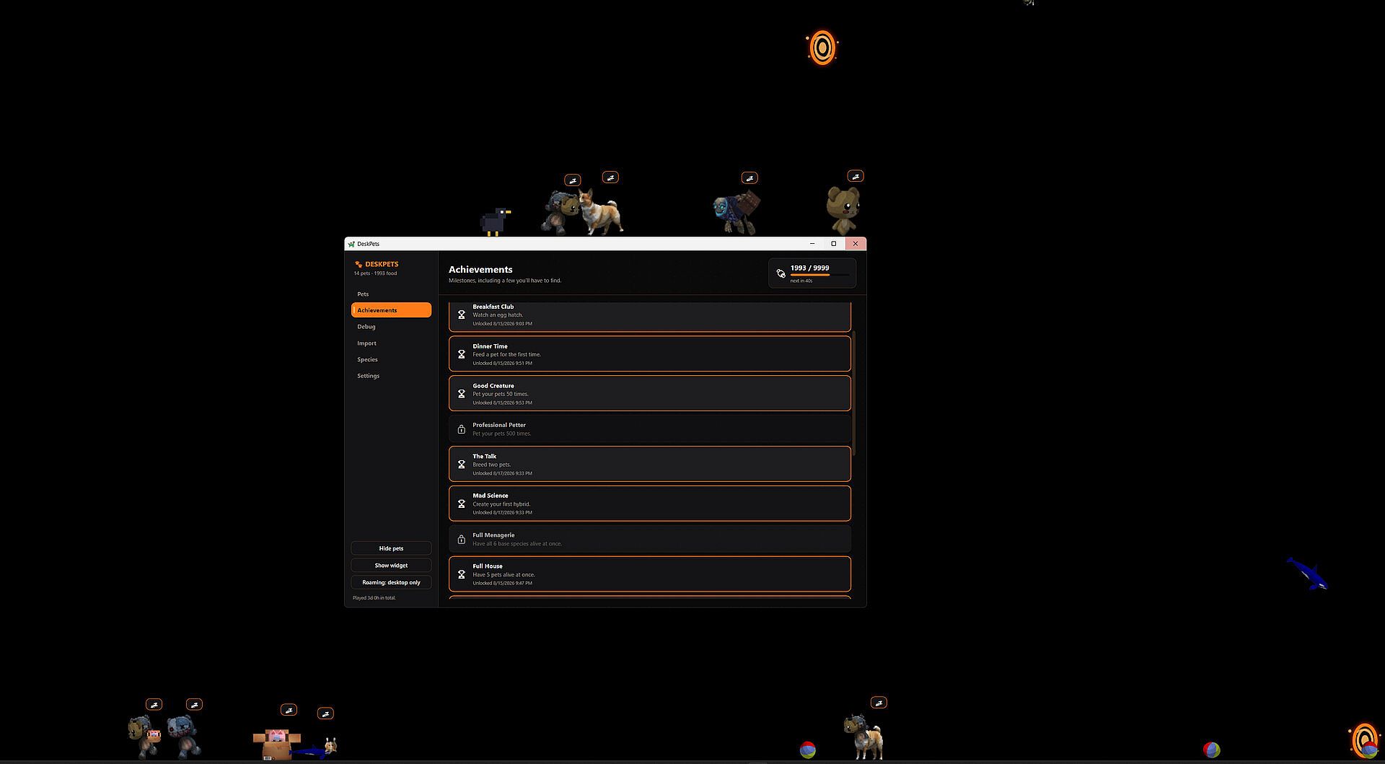Click the trophy icon on Dinner Time achievement
The height and width of the screenshot is (764, 1385).
tap(462, 354)
